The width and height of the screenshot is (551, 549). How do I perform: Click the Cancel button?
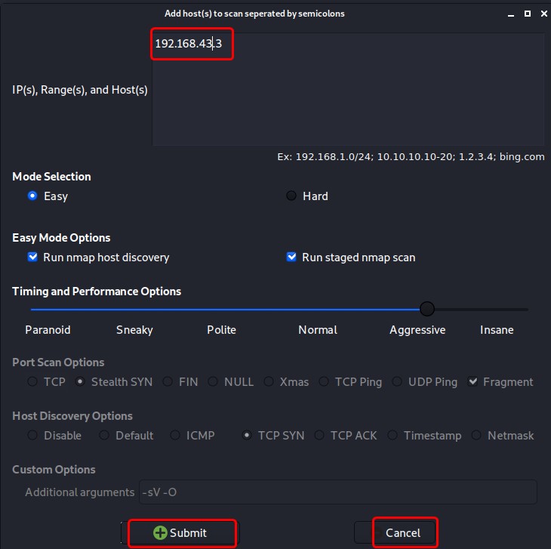click(x=396, y=532)
